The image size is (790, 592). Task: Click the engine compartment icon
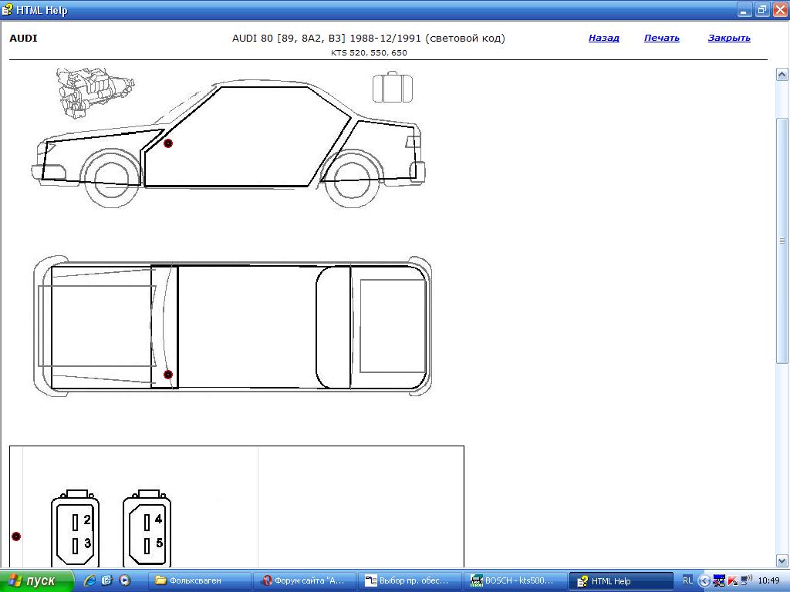(x=95, y=92)
